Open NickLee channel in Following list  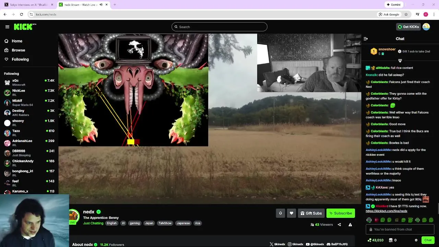click(x=29, y=92)
